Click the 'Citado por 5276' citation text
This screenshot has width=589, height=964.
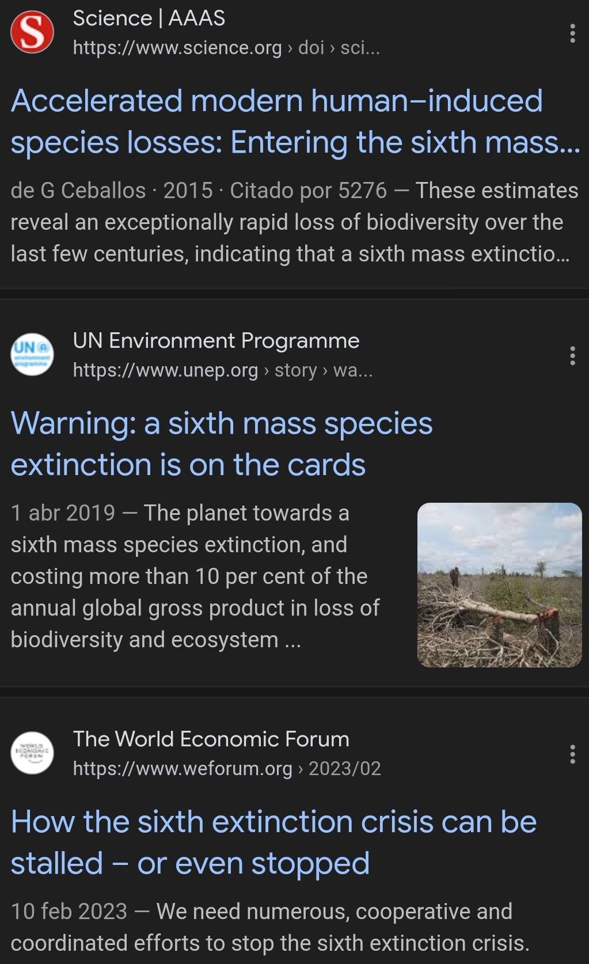click(x=308, y=191)
